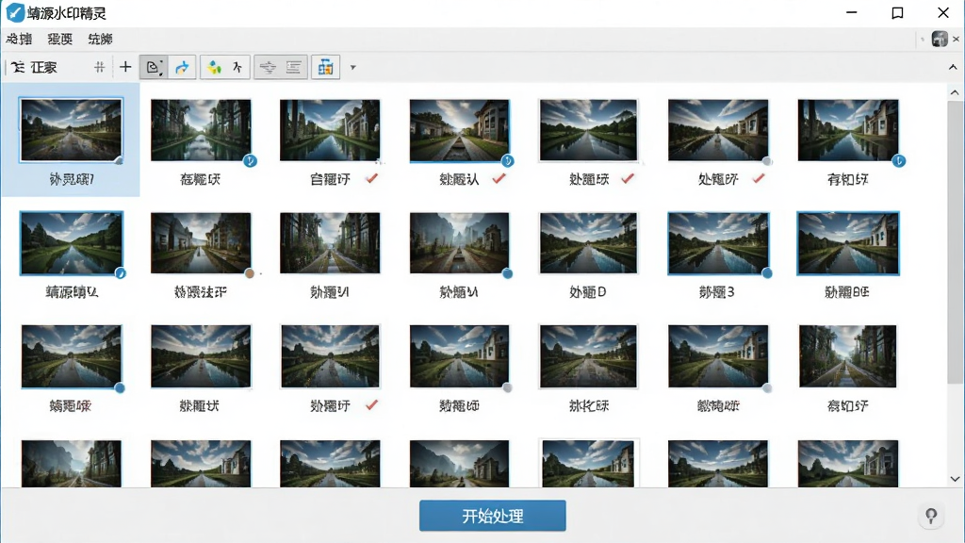Select the second thumbnail in the third row
Screen dimensions: 965x543
pos(201,356)
